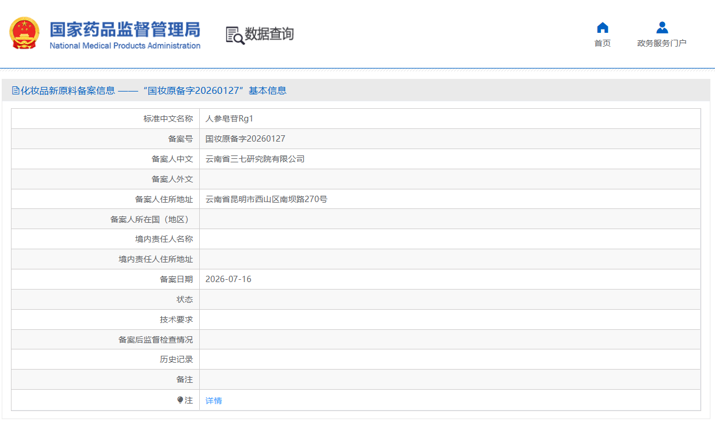
Task: Go to 首页 via the house icon
Action: point(603,28)
